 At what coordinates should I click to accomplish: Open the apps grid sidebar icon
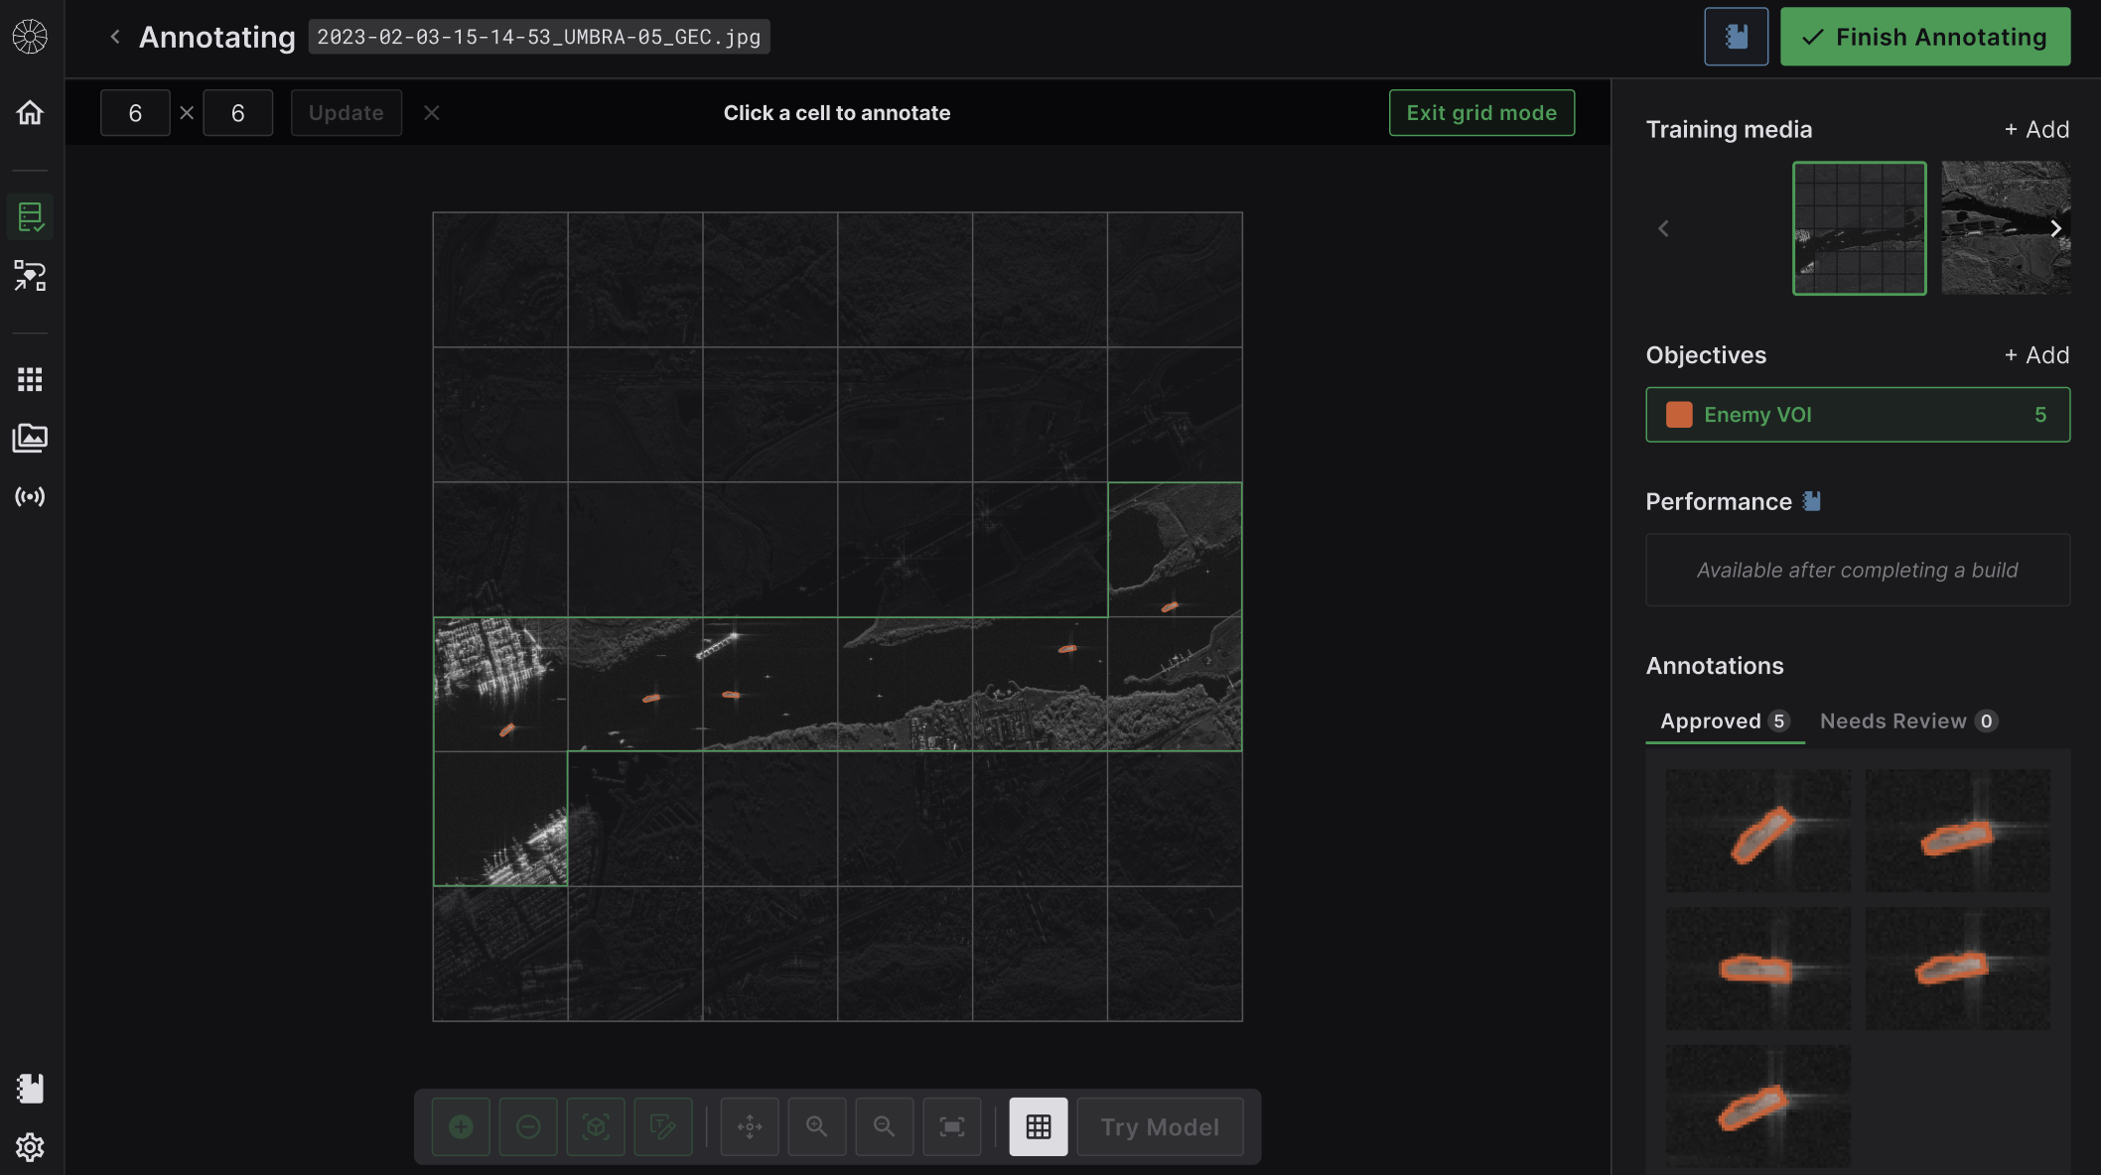click(x=30, y=379)
